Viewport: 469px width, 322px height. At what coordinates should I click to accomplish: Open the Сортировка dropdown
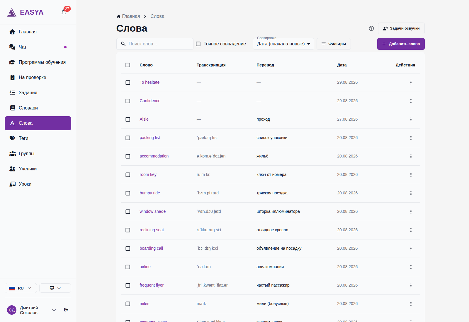click(283, 44)
